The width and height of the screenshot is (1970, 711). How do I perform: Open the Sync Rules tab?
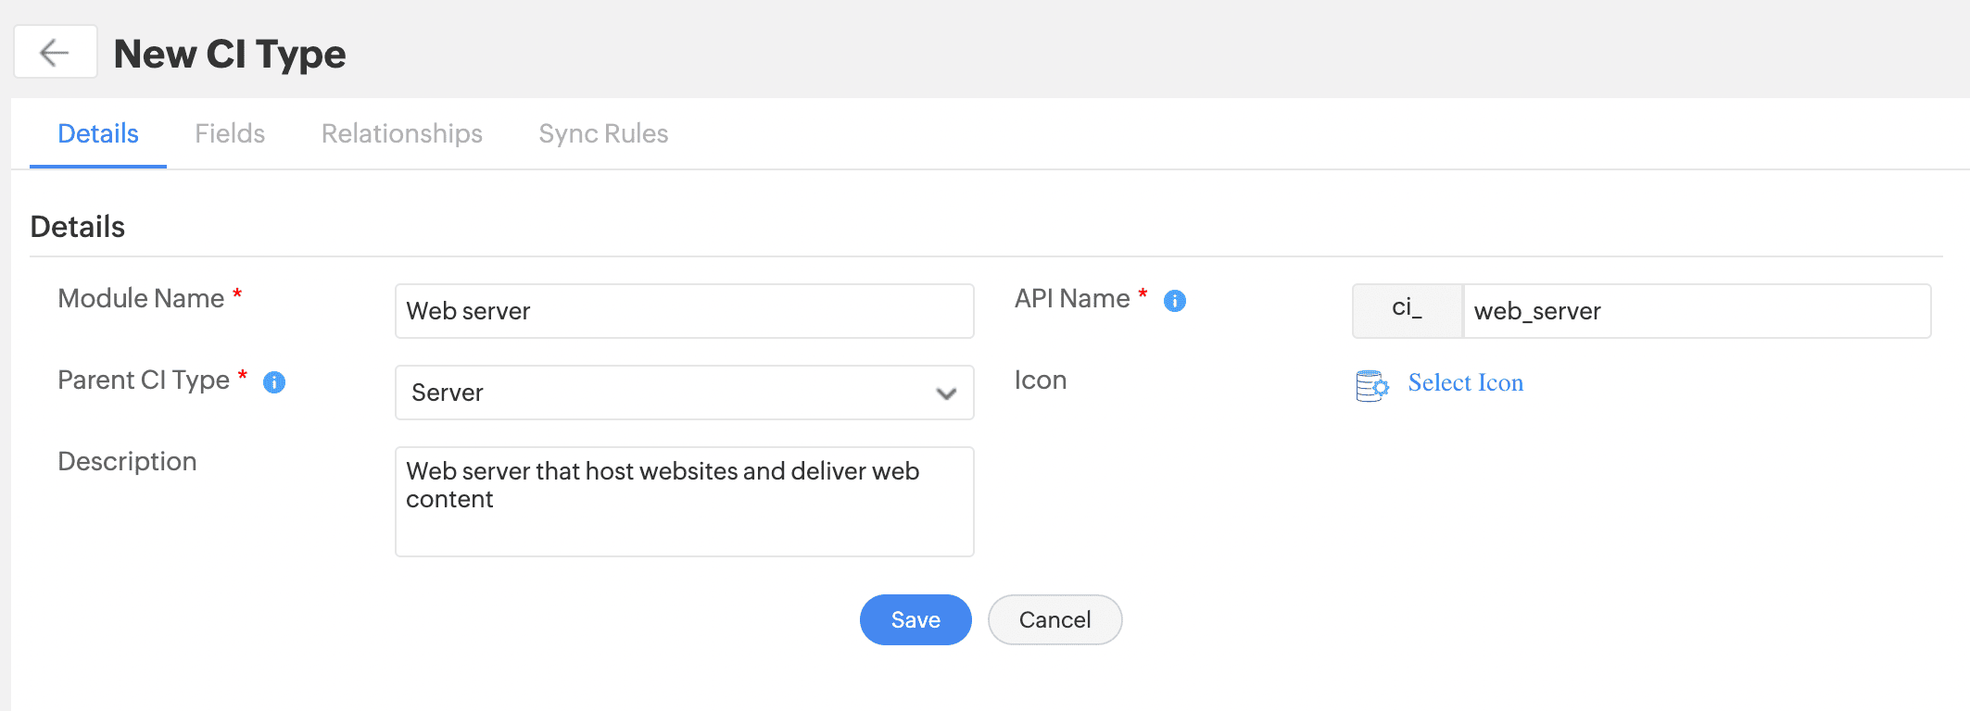(603, 134)
